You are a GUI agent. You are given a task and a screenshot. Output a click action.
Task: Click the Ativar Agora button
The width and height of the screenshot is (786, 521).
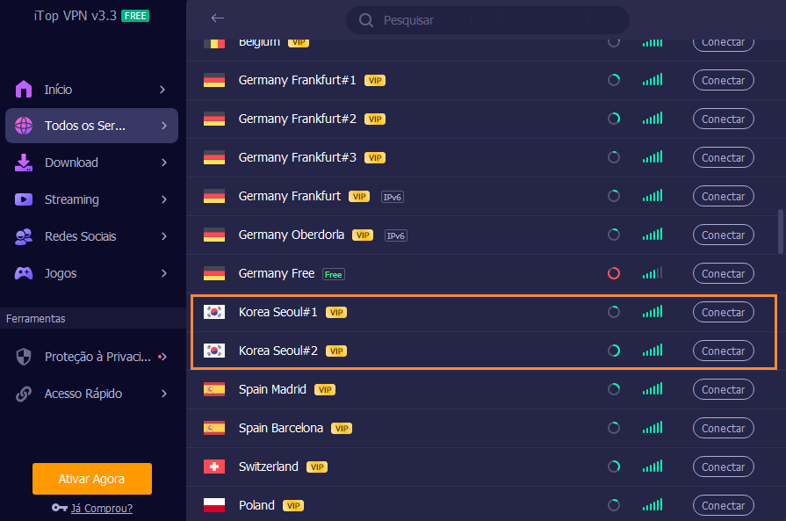(x=92, y=479)
